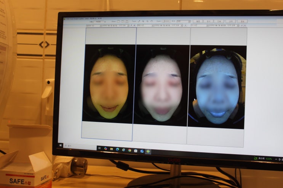283x188 pixels.
Task: Select the blue UV face image in the right panel
Action: tap(217, 87)
